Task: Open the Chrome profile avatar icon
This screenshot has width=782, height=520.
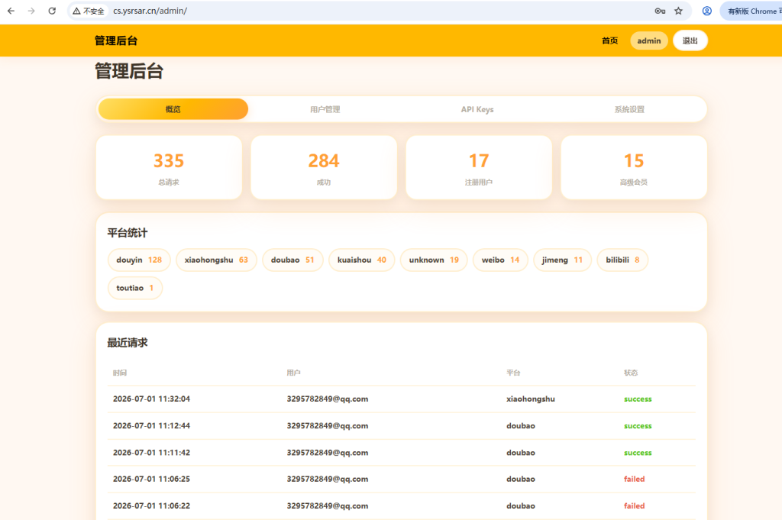Action: 706,11
